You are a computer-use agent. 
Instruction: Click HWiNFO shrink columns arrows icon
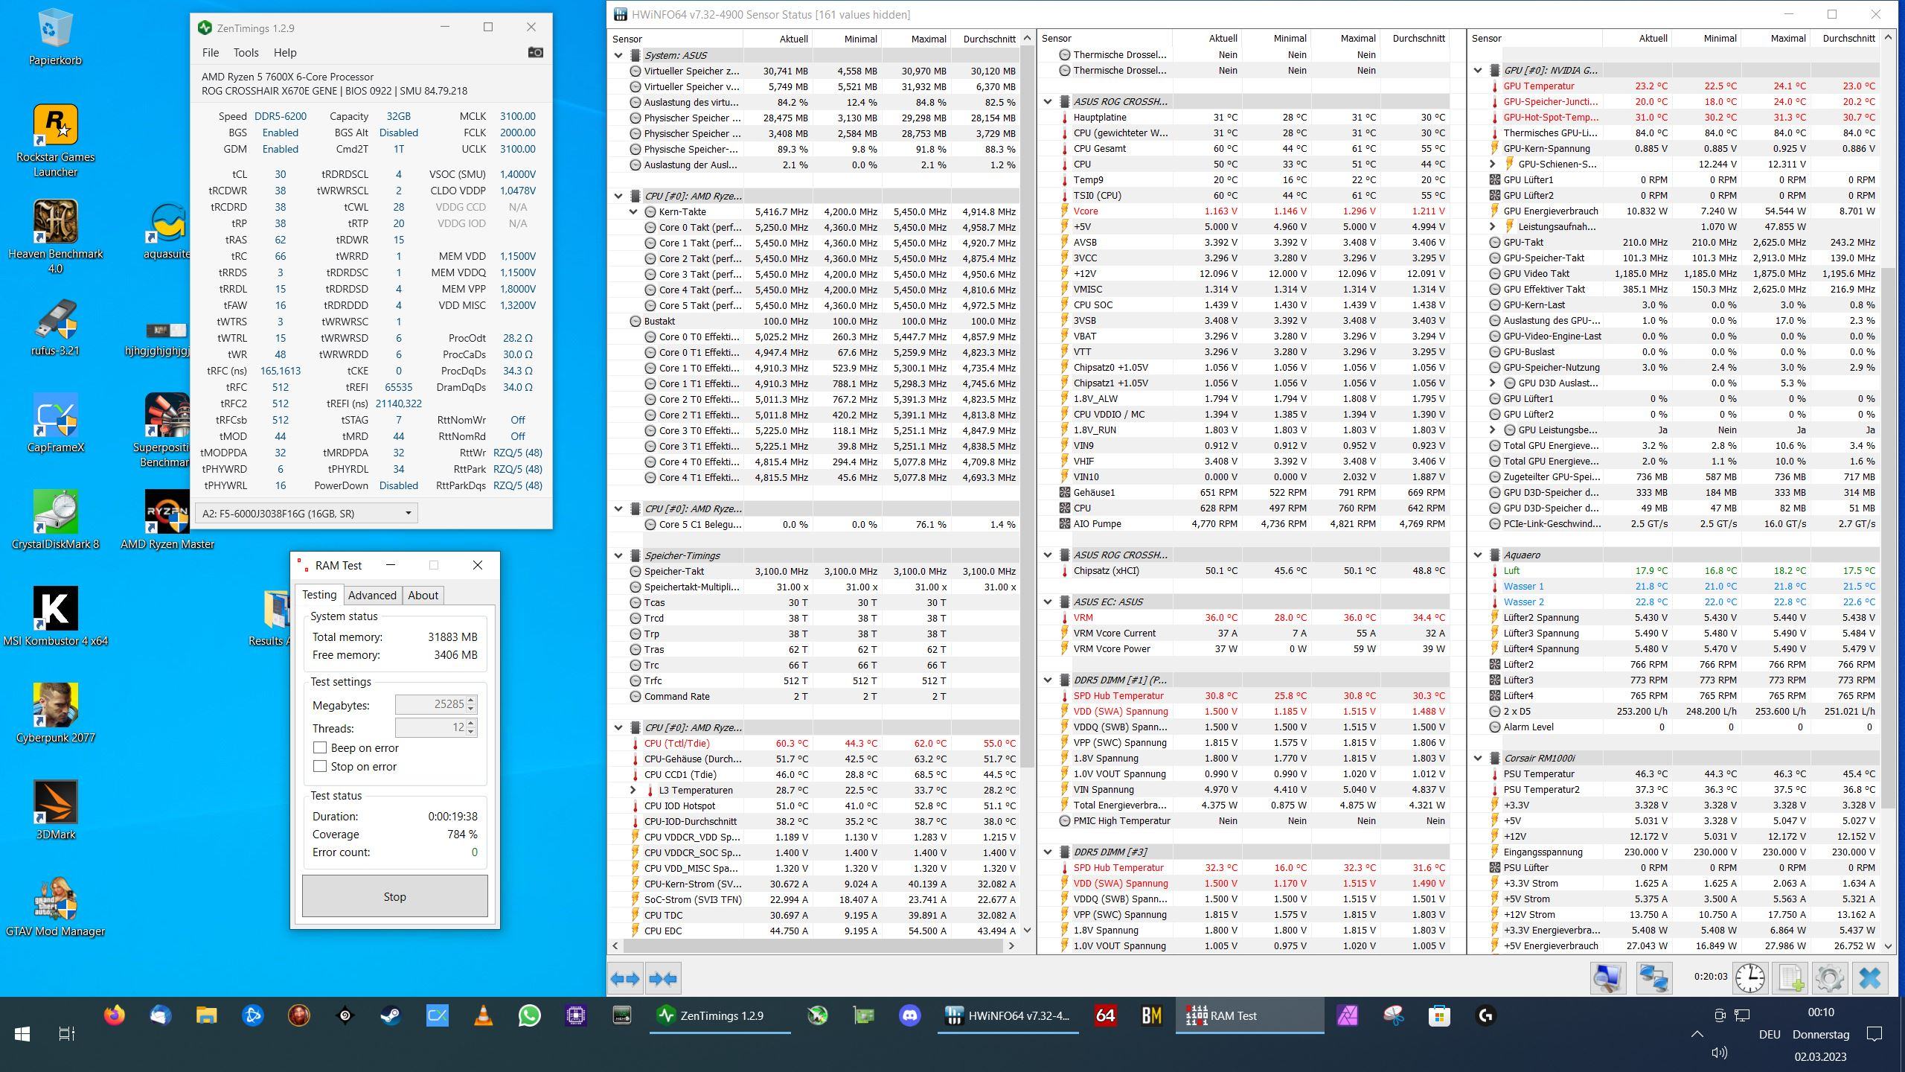663,979
